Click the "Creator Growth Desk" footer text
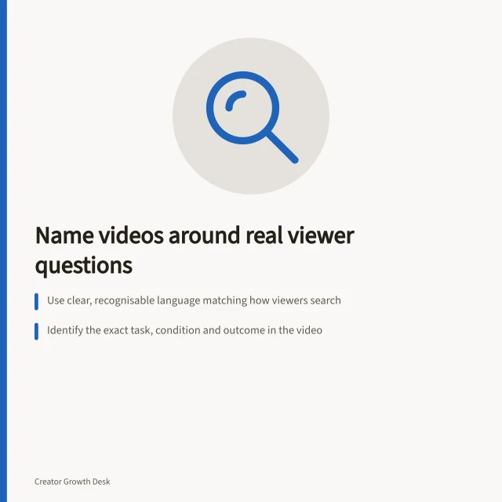The height and width of the screenshot is (502, 502). point(72,482)
